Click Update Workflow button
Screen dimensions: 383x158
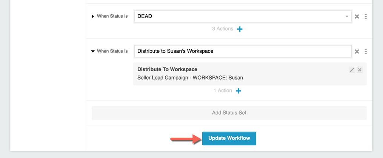[x=229, y=138]
